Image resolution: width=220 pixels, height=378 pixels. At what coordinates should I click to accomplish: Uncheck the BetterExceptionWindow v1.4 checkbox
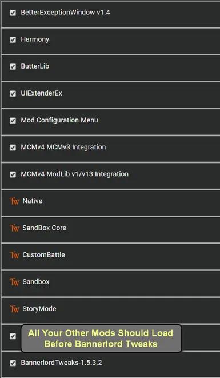point(13,13)
